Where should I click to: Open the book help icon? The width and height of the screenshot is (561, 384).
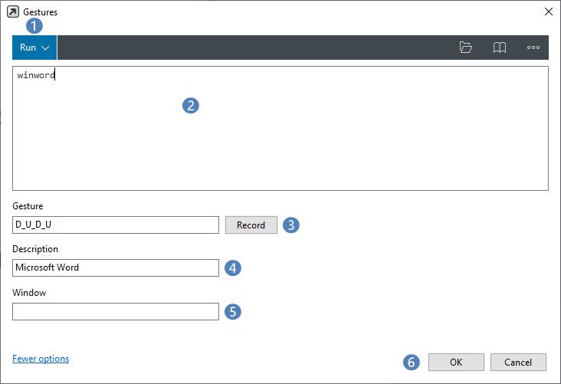pos(499,48)
